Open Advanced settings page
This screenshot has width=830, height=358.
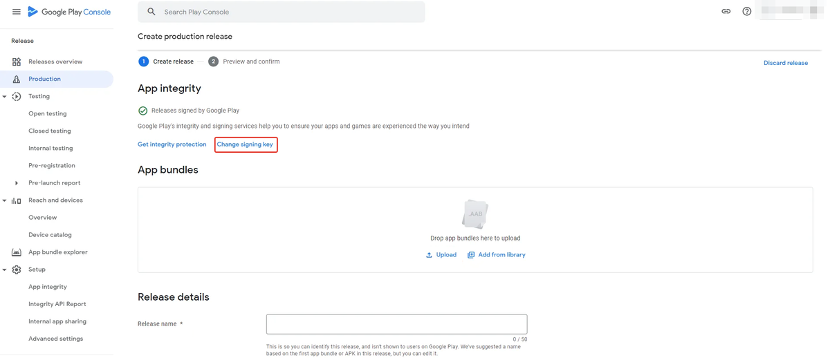tap(56, 338)
